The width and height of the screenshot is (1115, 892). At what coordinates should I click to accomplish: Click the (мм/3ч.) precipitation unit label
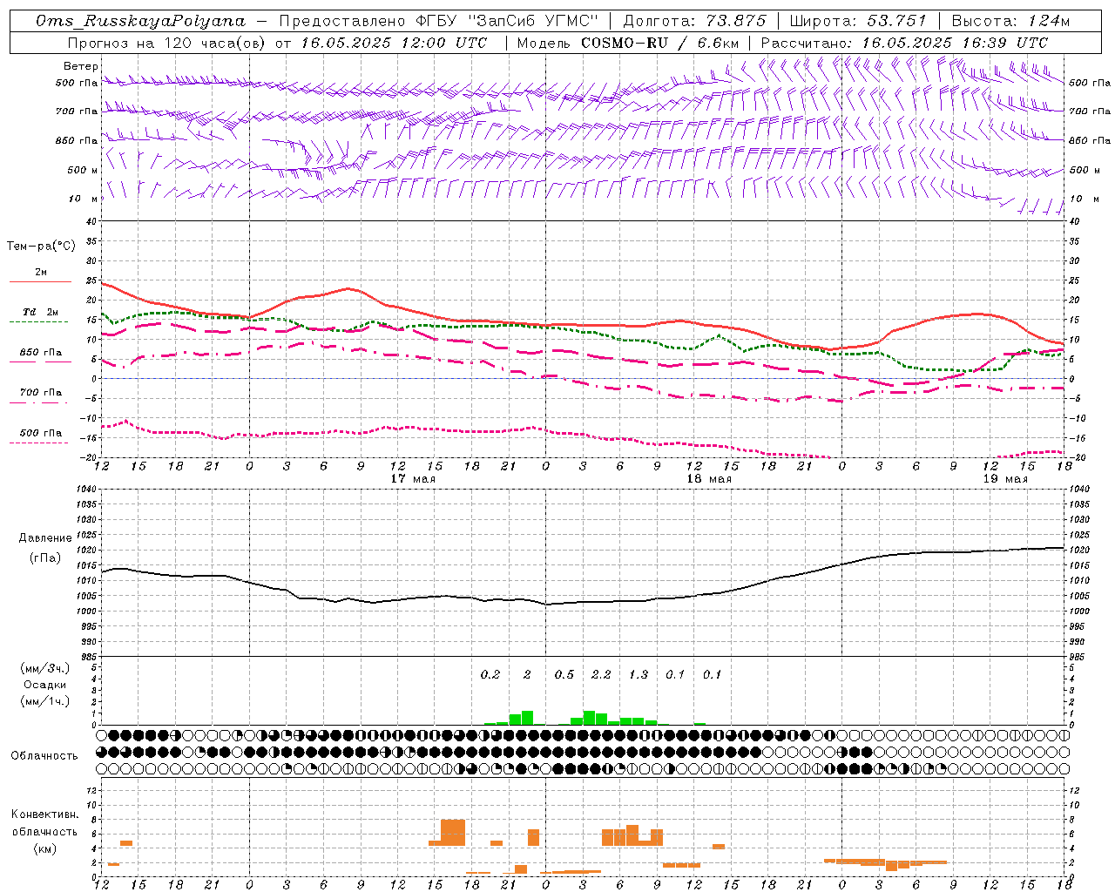[45, 668]
